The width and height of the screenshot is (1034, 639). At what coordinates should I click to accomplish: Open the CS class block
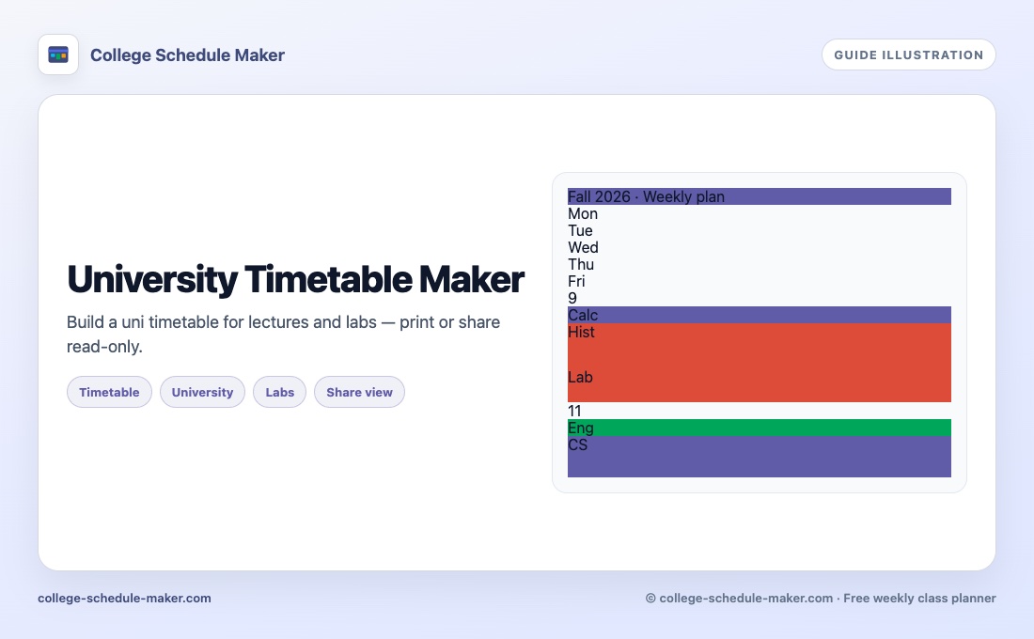(759, 457)
